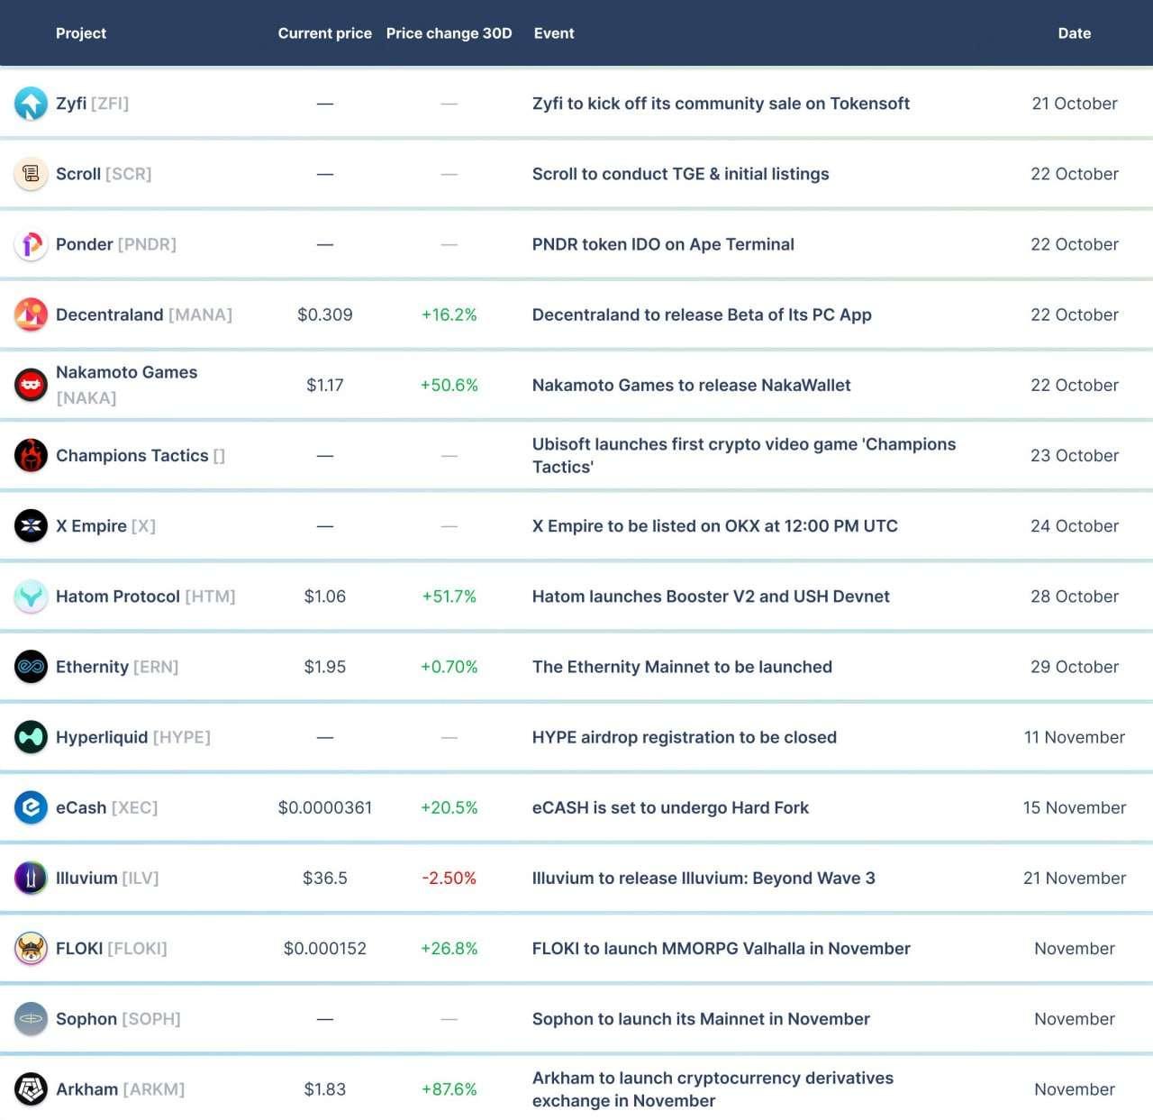Sort by Price change 30D header
Image resolution: width=1153 pixels, height=1120 pixels.
click(449, 33)
